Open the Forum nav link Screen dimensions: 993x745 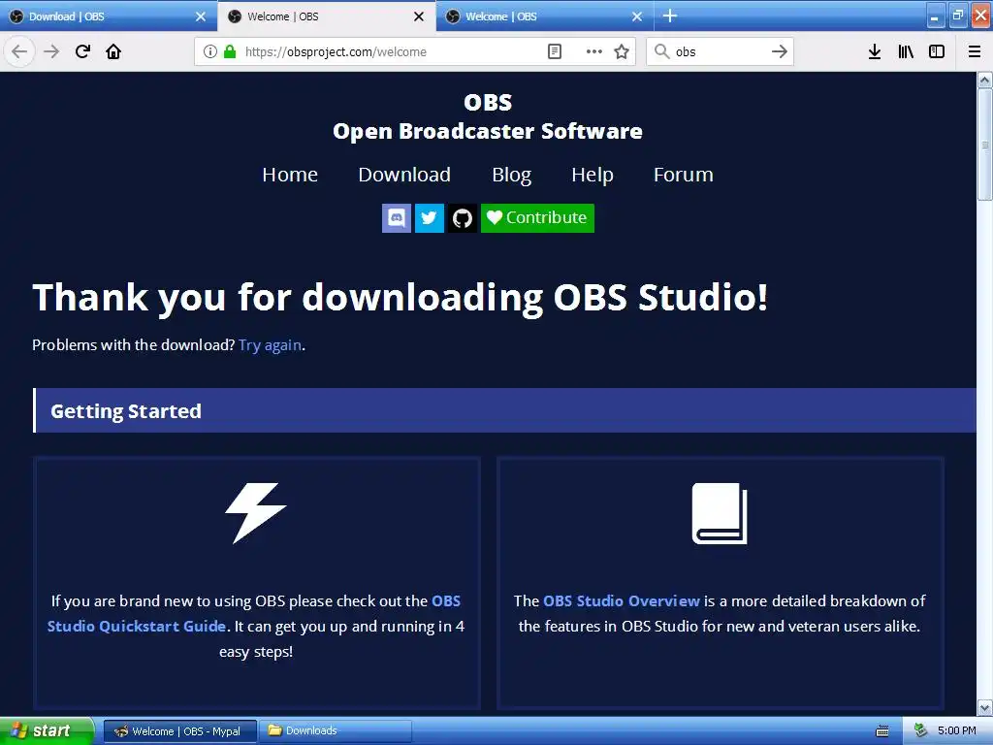684,175
